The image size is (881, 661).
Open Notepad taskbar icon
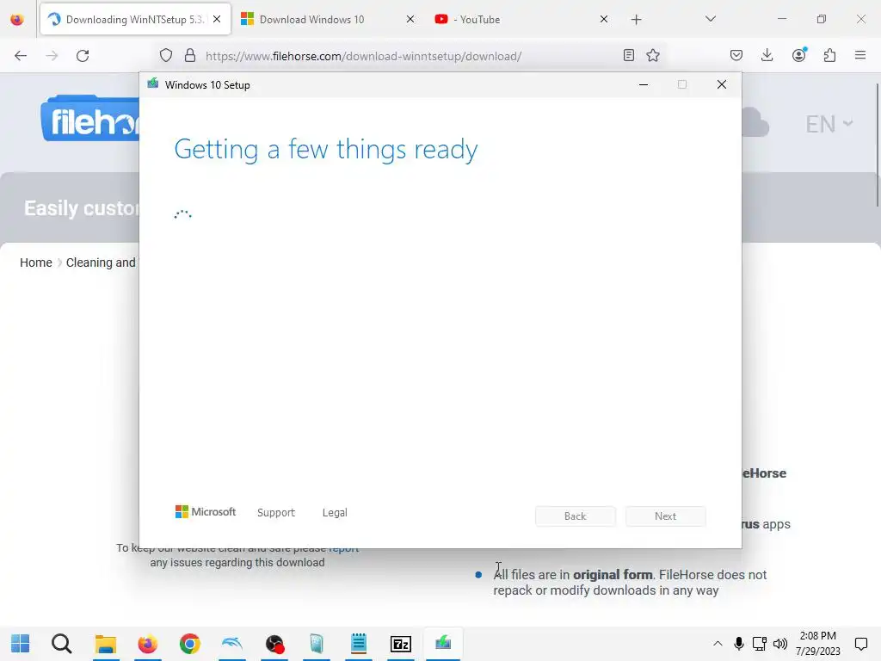point(359,644)
